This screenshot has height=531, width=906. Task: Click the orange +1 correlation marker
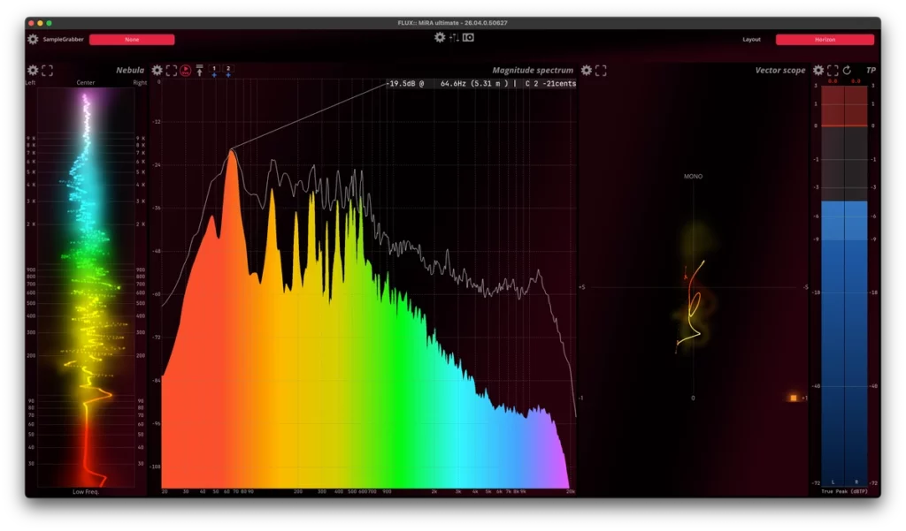(x=794, y=398)
